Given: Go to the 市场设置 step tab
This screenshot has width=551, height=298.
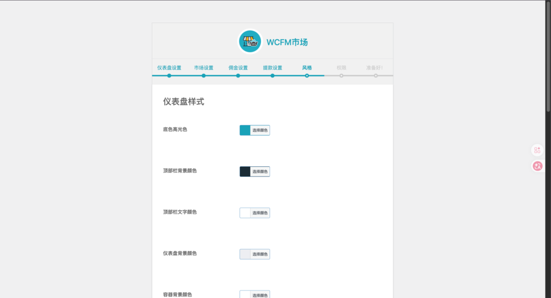Looking at the screenshot, I should [x=203, y=68].
